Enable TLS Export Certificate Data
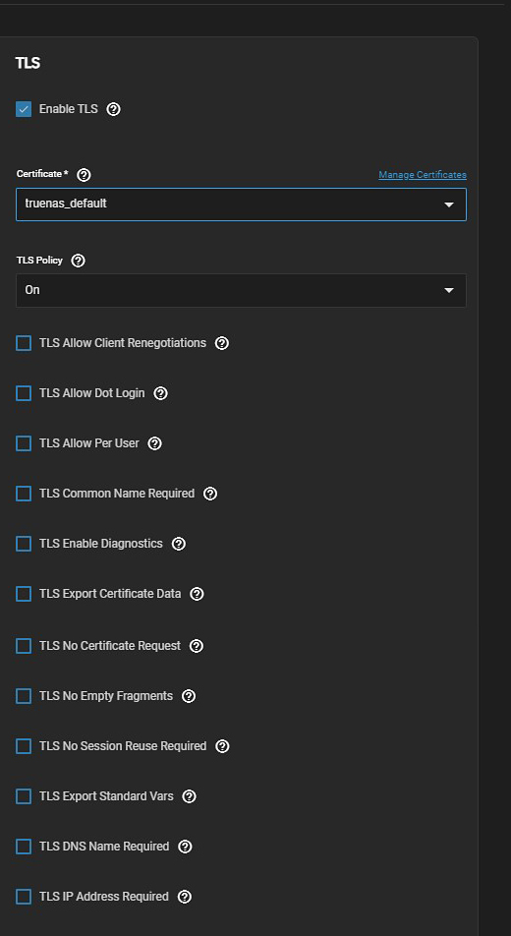 pyautogui.click(x=24, y=594)
